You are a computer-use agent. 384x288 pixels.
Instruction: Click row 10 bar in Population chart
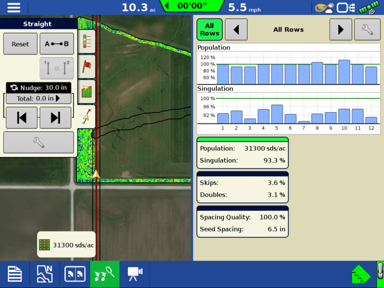coord(344,72)
